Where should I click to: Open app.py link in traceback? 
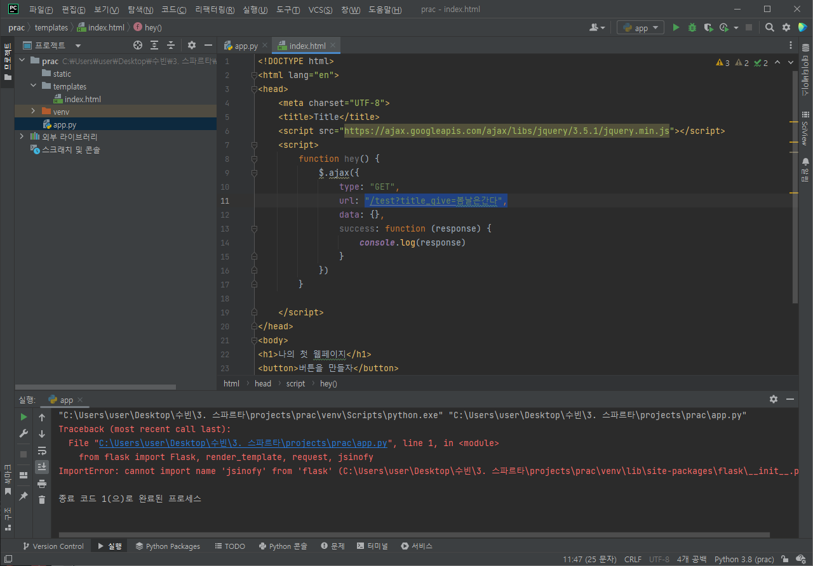243,443
